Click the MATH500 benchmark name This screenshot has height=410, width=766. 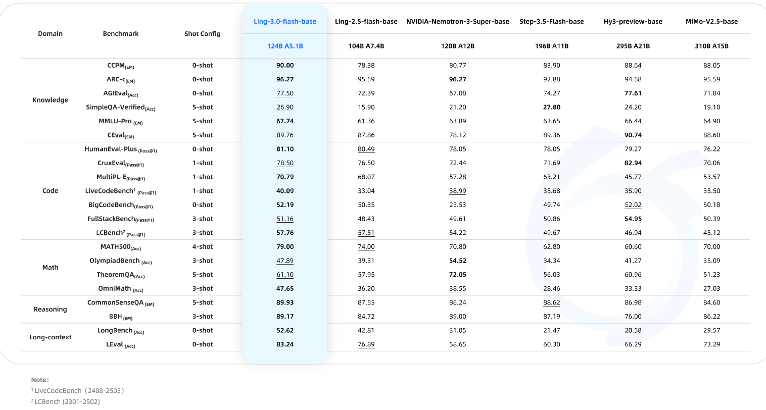click(121, 247)
